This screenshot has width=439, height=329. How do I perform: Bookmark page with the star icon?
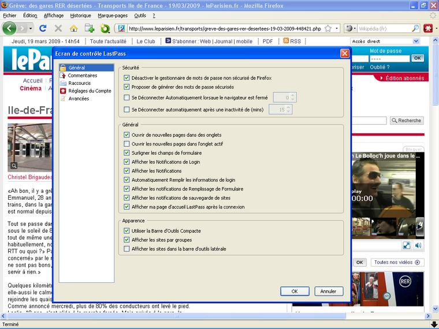click(328, 28)
